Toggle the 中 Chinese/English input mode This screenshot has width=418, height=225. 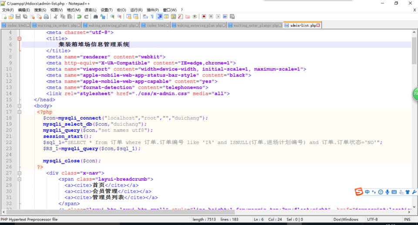click(x=367, y=192)
